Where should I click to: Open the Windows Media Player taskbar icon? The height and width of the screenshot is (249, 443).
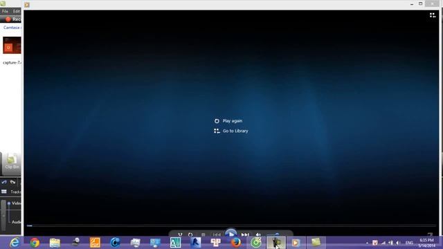pos(296,243)
